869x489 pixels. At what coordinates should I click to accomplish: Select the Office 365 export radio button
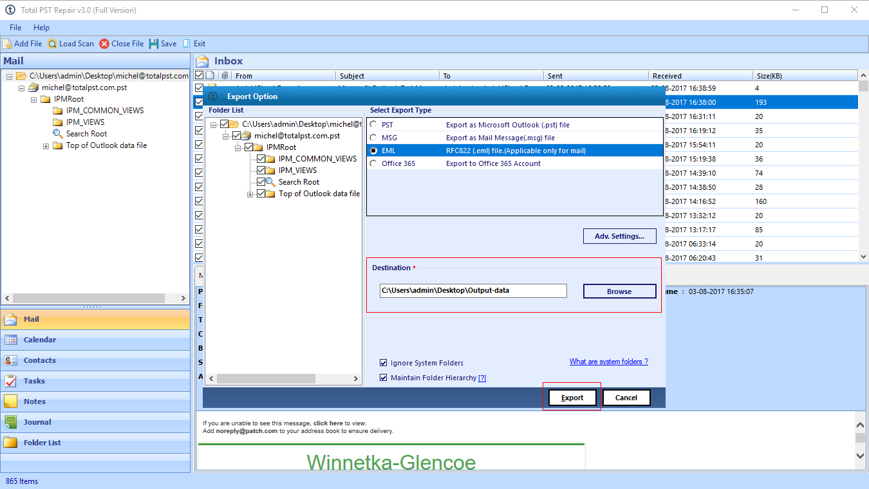point(373,163)
